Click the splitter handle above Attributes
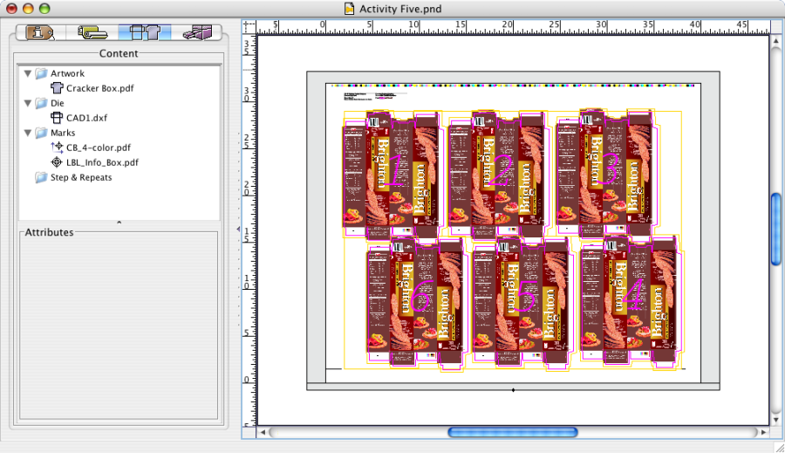 (119, 222)
